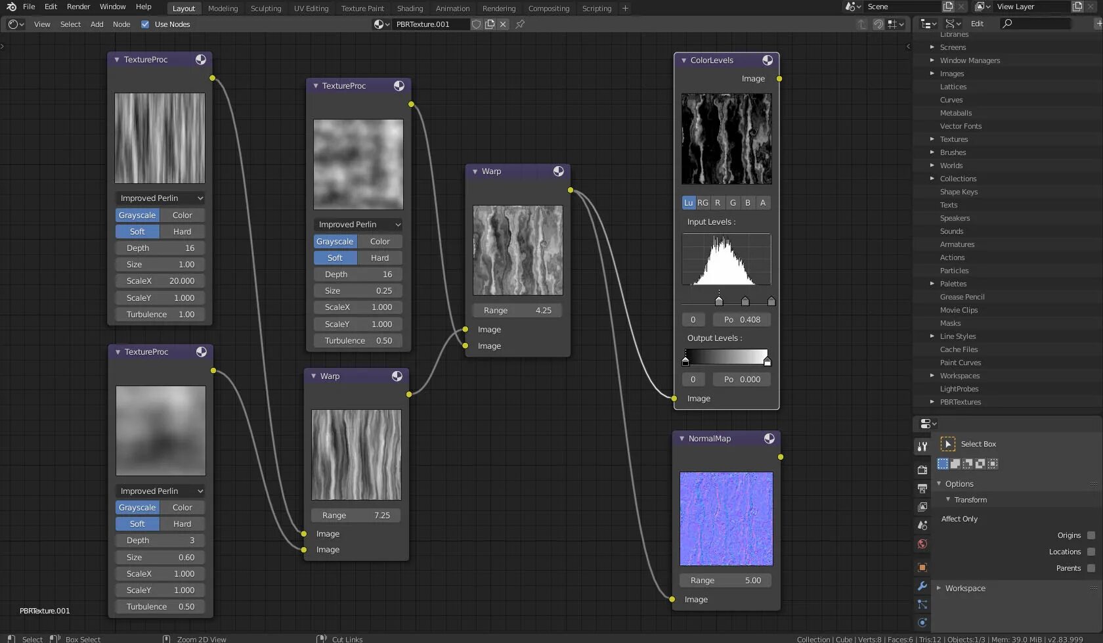Open the Render properties tab
1103x643 pixels.
tap(922, 470)
